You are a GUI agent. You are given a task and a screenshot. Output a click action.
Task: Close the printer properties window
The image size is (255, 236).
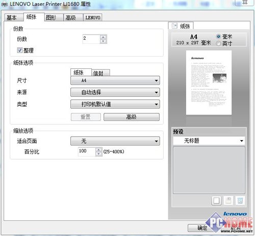(245, 3)
